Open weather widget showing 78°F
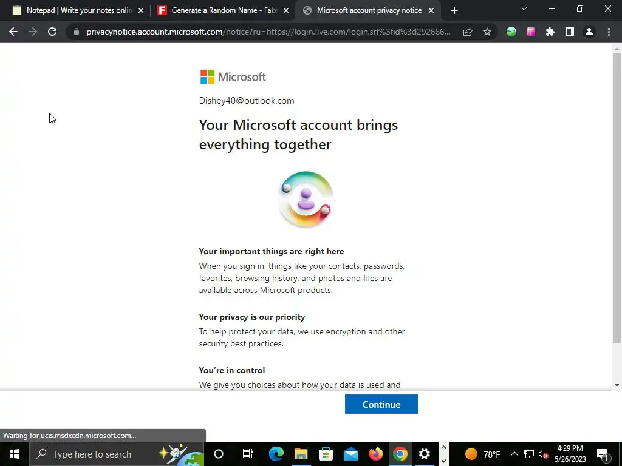The image size is (622, 466). [x=482, y=454]
